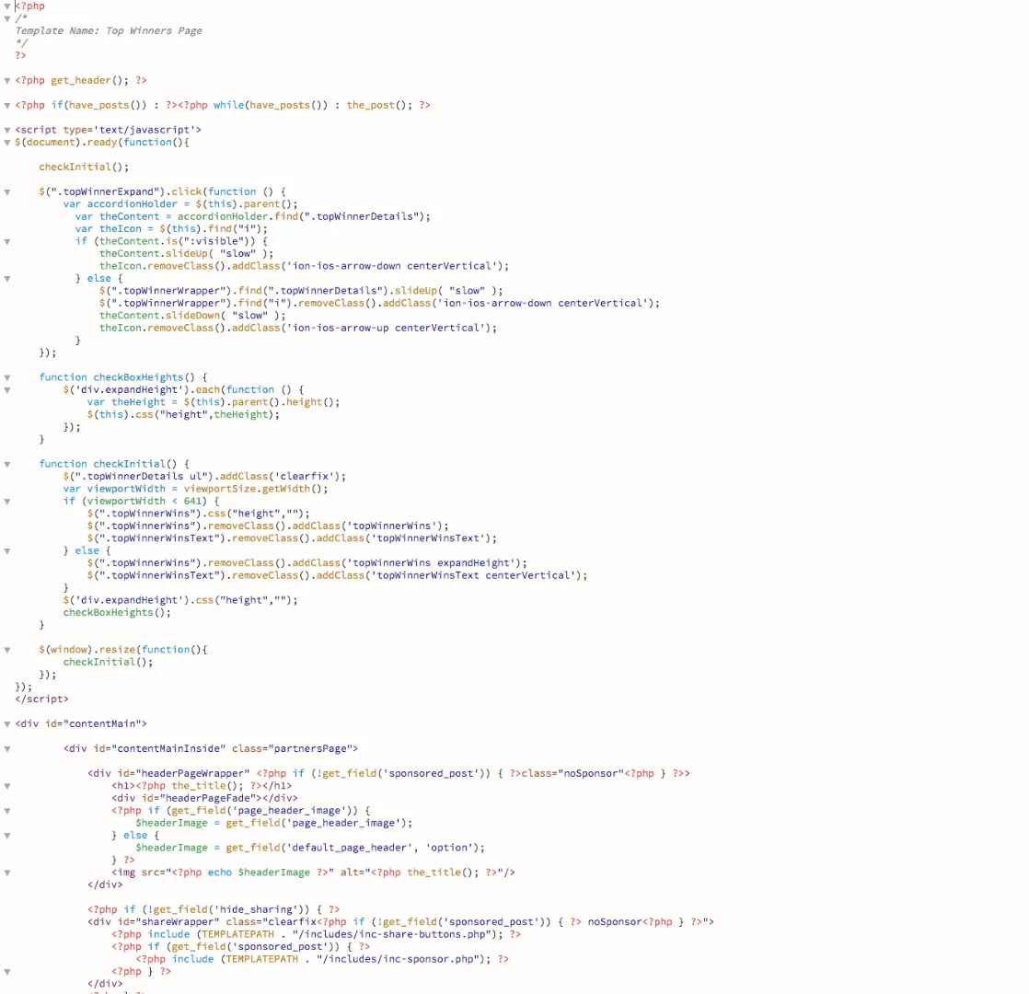Collapse the div id="contentMain" element
The width and height of the screenshot is (1029, 994).
pyautogui.click(x=7, y=724)
